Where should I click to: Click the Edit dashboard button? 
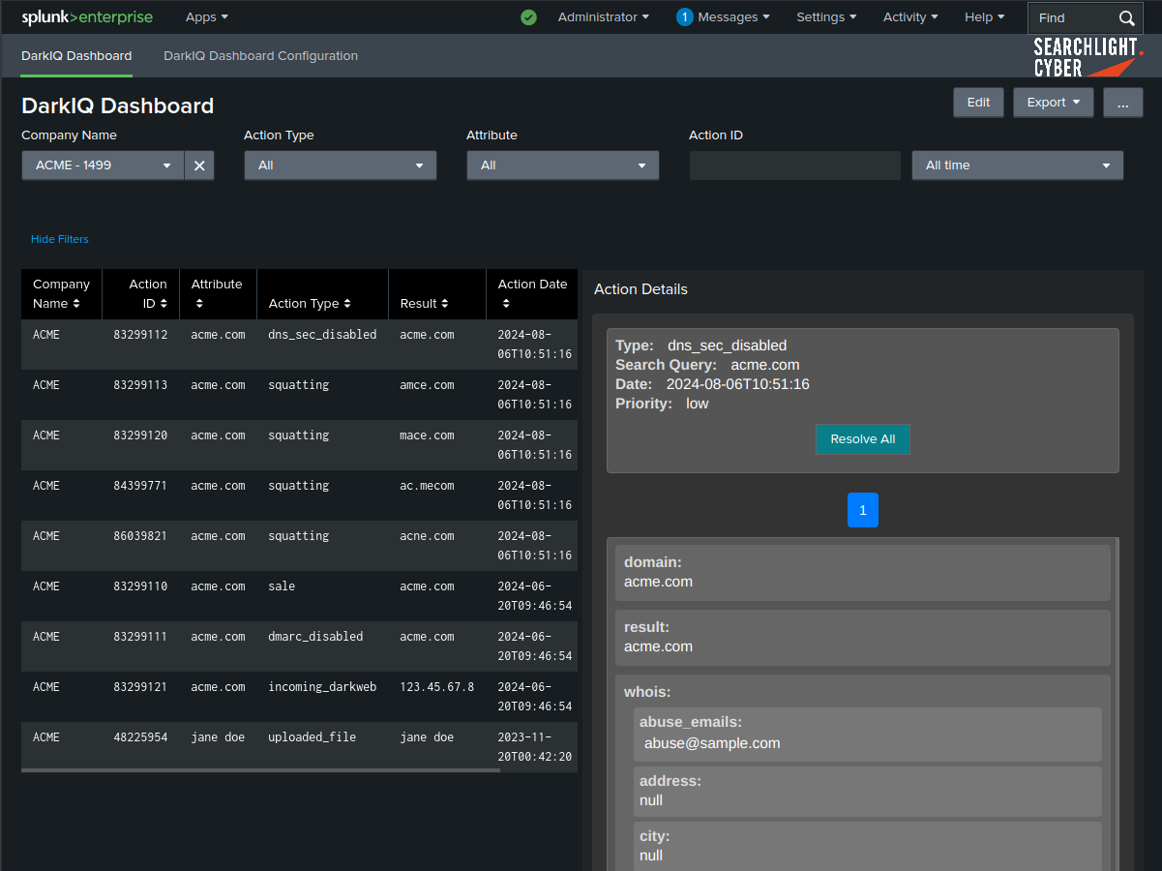[x=978, y=103]
